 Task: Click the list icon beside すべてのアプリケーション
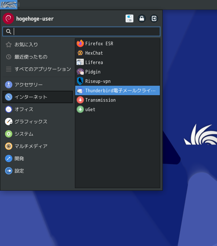pyautogui.click(x=9, y=69)
